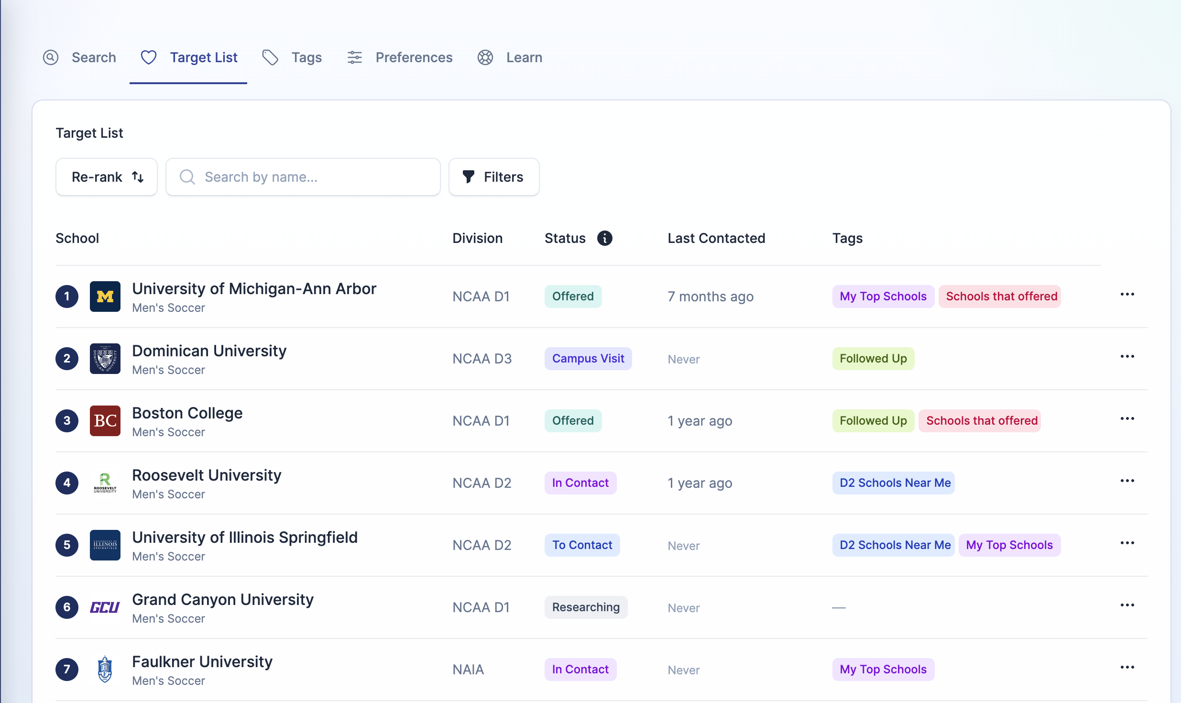This screenshot has width=1181, height=703.
Task: Open Faulkner University school page
Action: pyautogui.click(x=202, y=662)
